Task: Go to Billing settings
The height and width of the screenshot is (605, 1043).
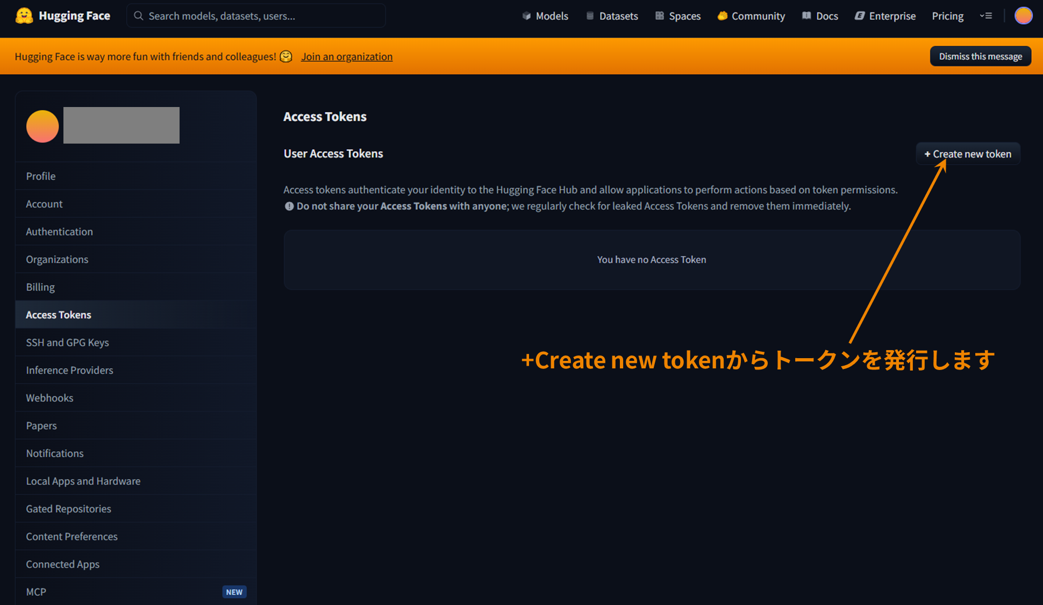Action: point(40,287)
